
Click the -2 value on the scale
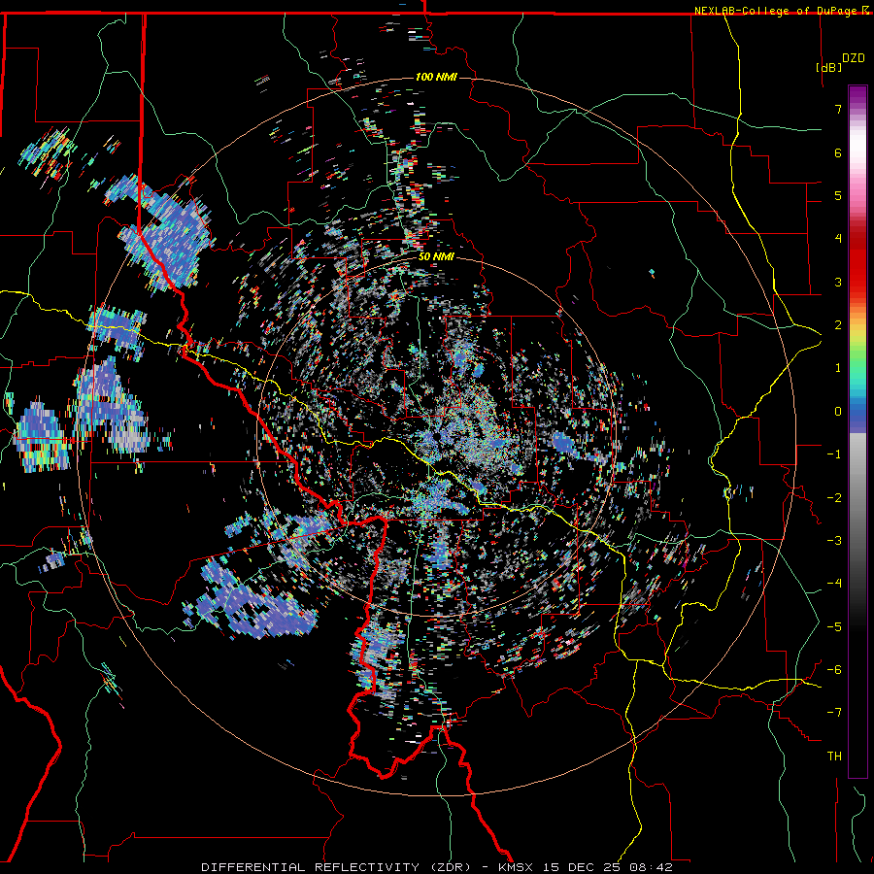(x=834, y=498)
